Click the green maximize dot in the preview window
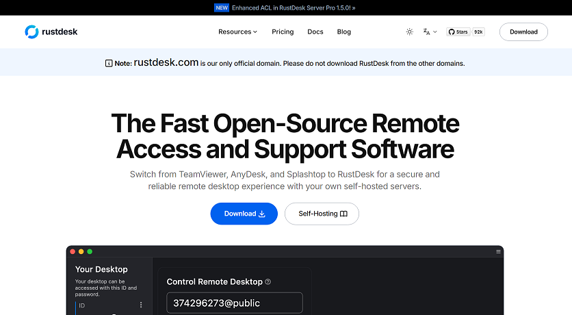Image resolution: width=572 pixels, height=315 pixels. 90,252
